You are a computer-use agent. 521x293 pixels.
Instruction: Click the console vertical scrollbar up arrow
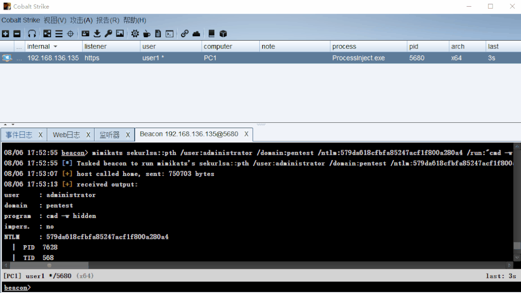(517, 146)
